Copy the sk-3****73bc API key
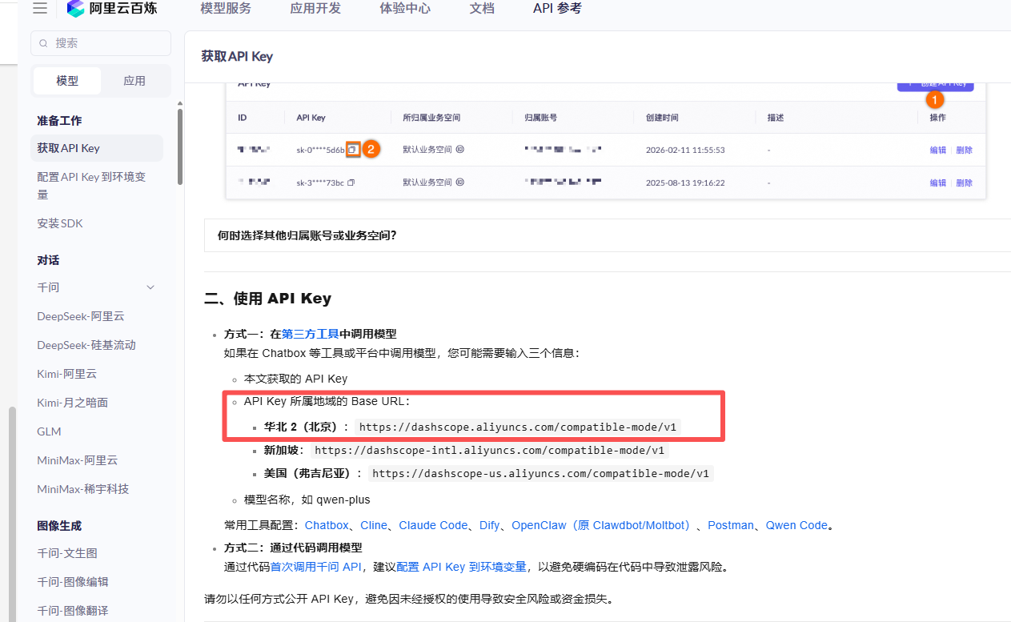Screen dimensions: 1011x622 tap(351, 183)
